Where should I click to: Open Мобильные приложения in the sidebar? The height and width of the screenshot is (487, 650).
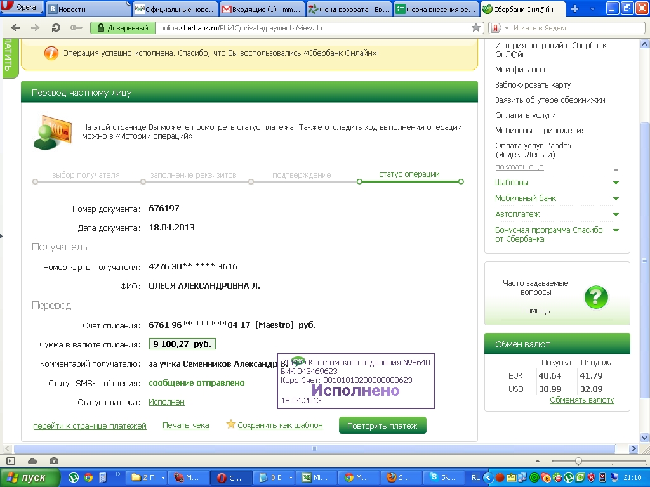540,131
